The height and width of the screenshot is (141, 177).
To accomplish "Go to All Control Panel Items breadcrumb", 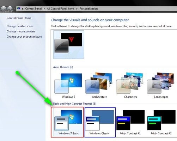I will [x=61, y=9].
